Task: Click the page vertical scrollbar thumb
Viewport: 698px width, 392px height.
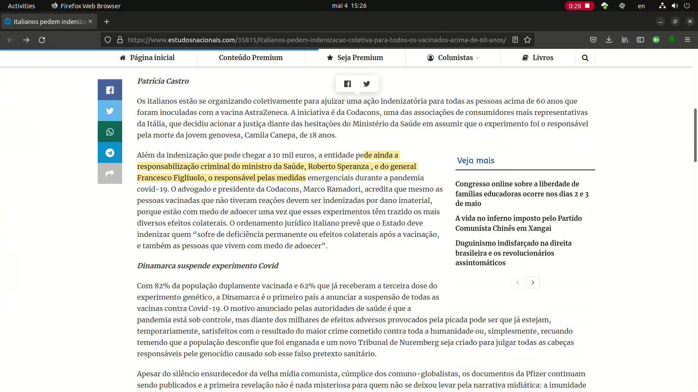Action: (x=695, y=135)
